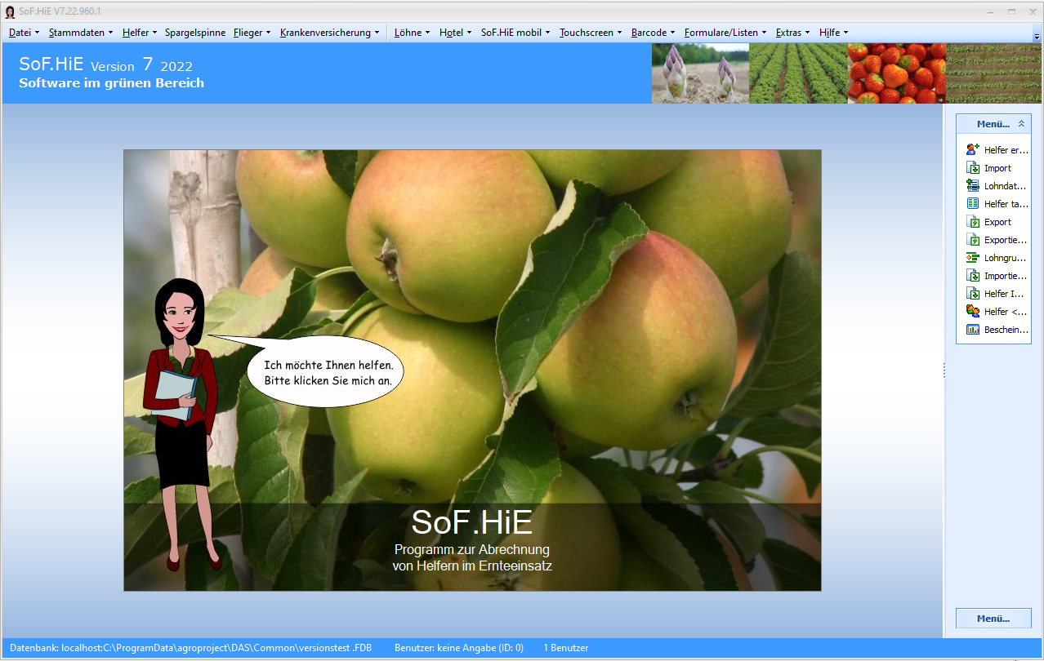Open the 'Beschein…' chart icon
The image size is (1044, 661).
(972, 330)
